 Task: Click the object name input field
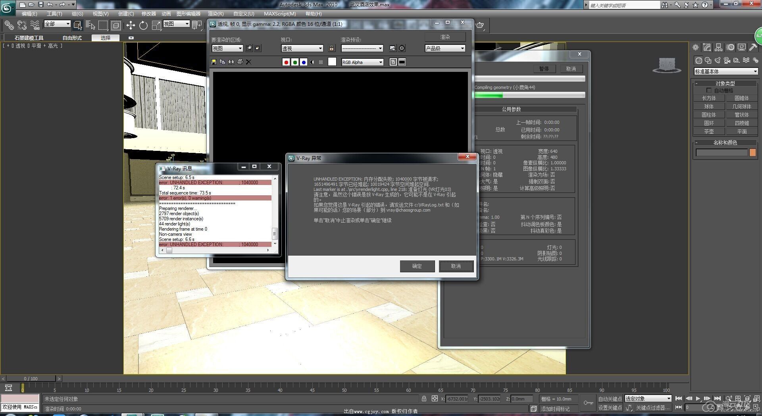pyautogui.click(x=722, y=152)
